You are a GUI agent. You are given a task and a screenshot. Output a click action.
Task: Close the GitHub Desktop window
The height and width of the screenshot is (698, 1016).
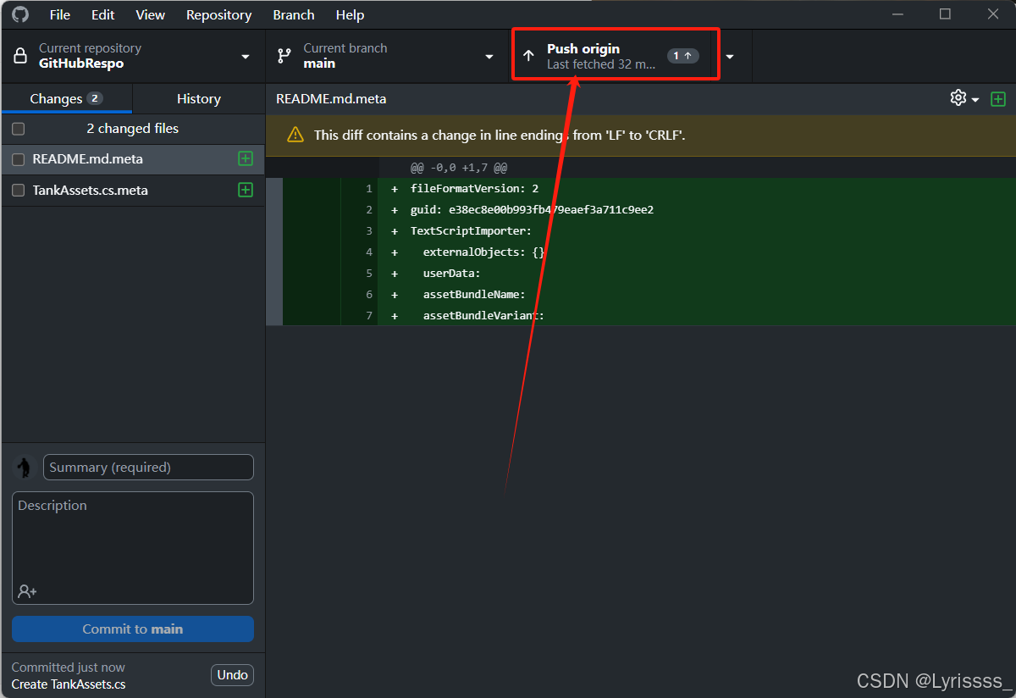click(991, 14)
